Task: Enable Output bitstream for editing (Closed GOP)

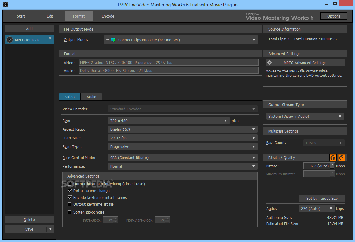Action: point(70,184)
